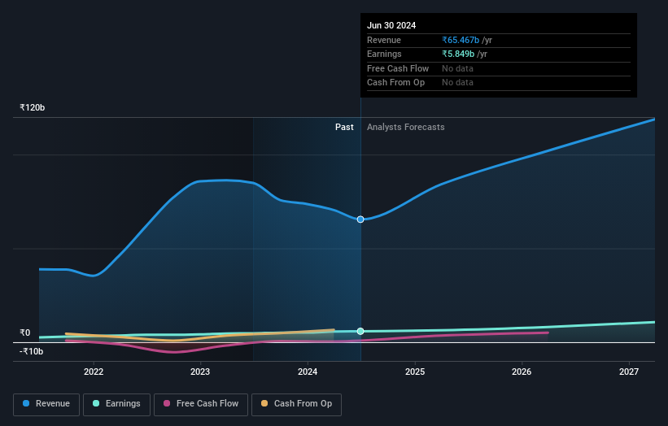
Task: Click the Revenue data point marker at Jun 2024
Action: (360, 220)
